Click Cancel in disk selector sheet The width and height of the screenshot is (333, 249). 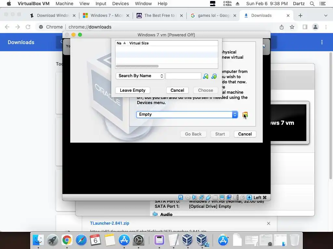click(x=177, y=90)
